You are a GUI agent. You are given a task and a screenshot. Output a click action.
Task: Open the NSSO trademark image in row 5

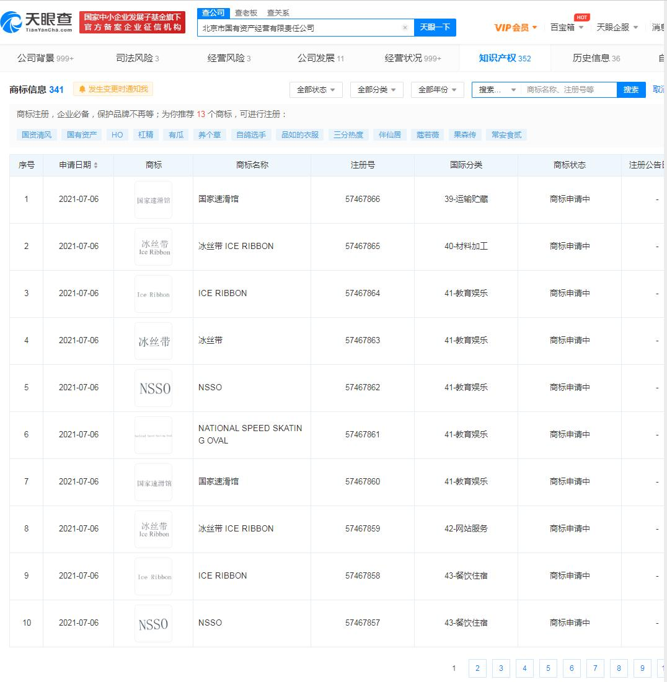[153, 388]
